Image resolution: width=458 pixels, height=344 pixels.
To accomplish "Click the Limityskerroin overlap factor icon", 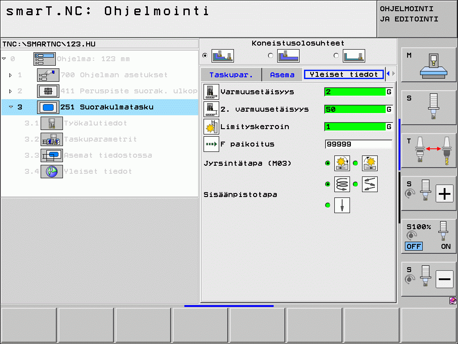I will (211, 126).
